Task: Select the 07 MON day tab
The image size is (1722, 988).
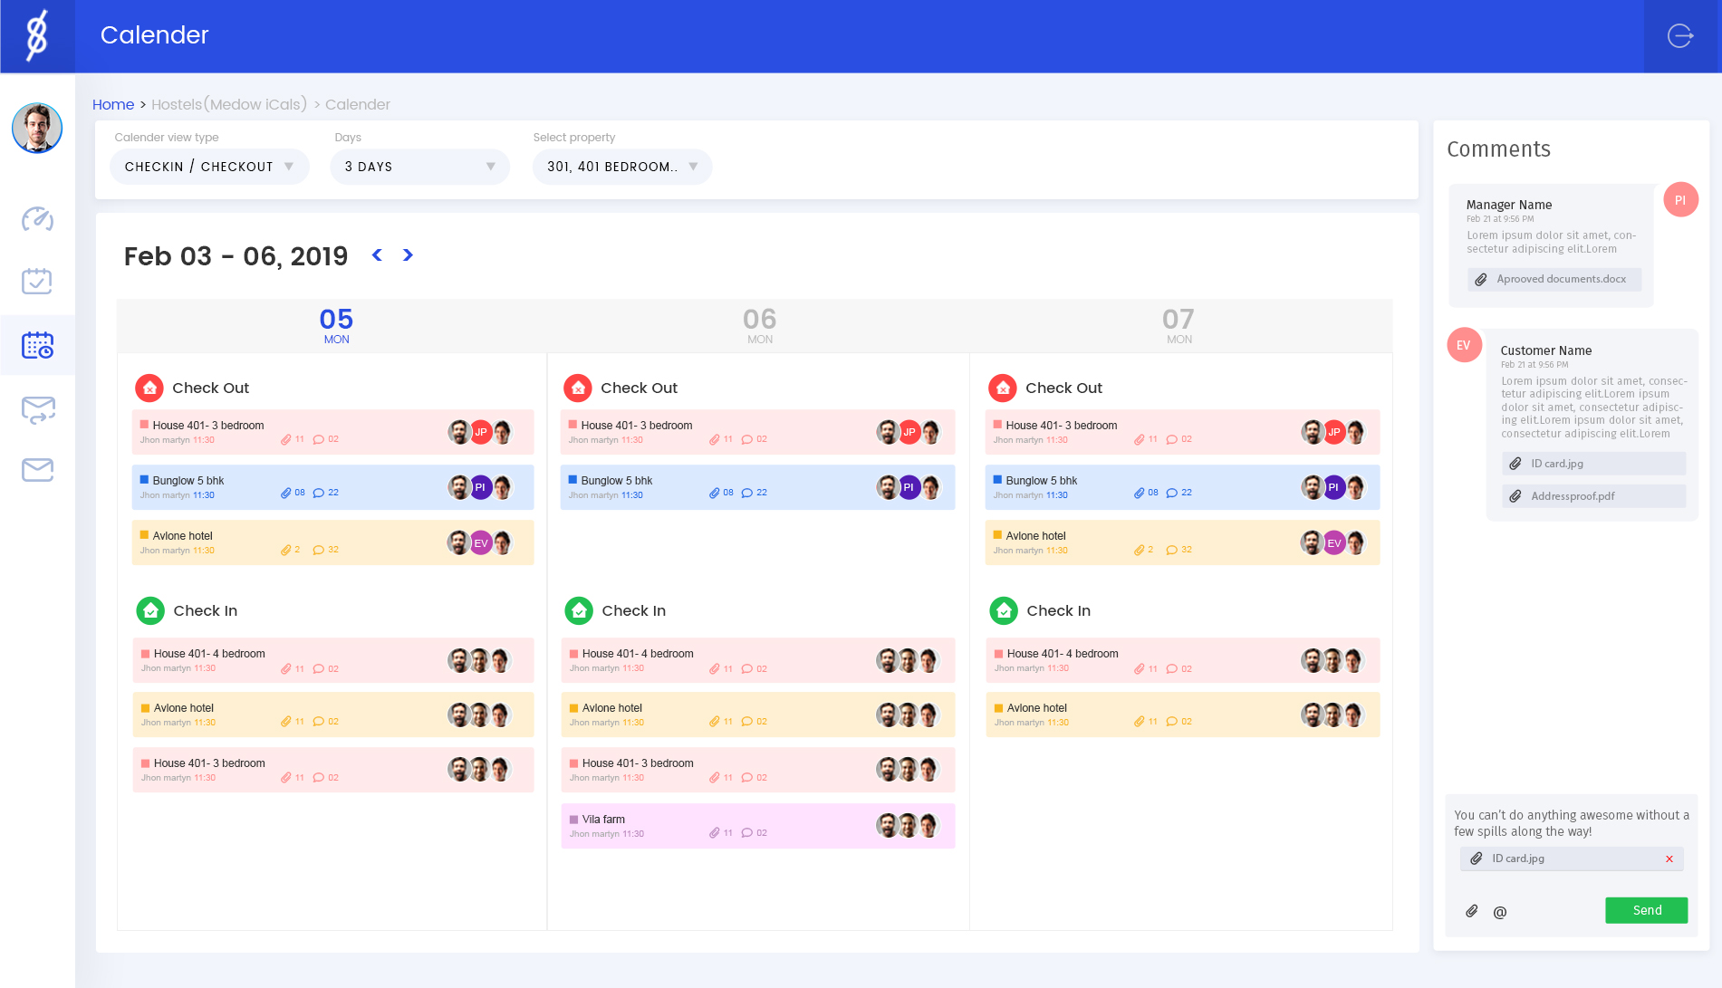Action: [x=1178, y=325]
